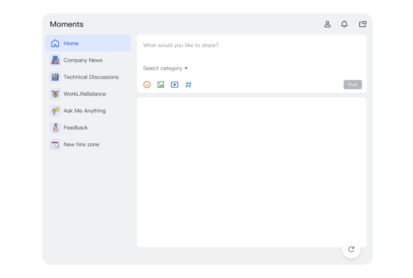Click the New hire zone calendar icon
Viewport: 413px width, 278px height.
tap(55, 145)
